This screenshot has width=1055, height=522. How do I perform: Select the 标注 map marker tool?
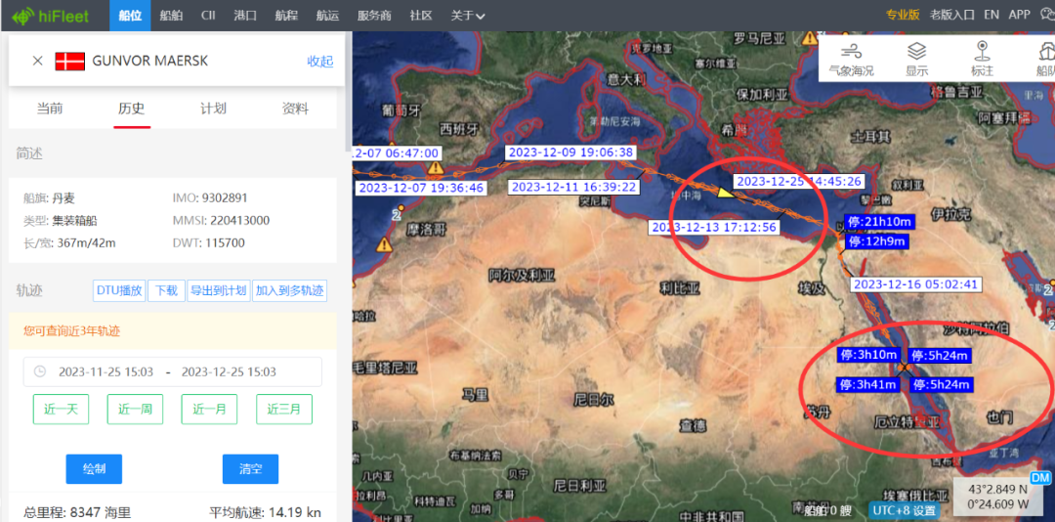pos(982,58)
